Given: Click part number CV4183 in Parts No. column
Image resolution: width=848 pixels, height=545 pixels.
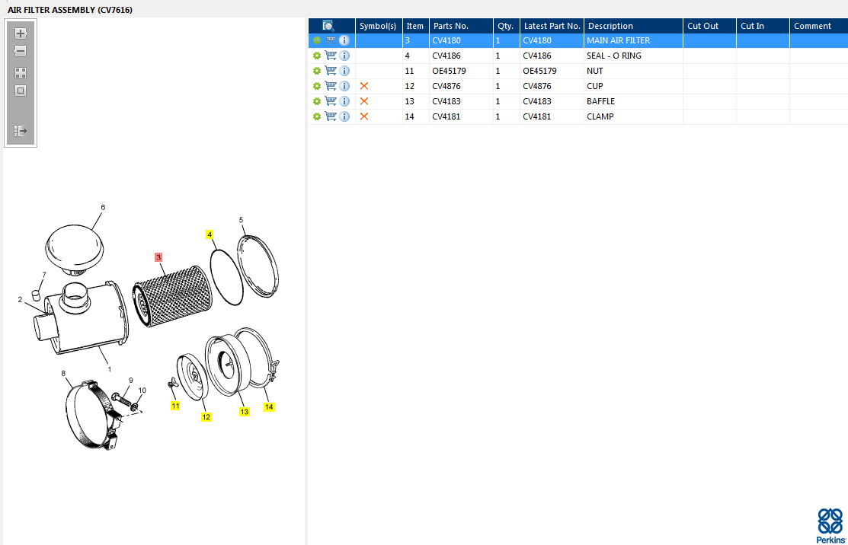Looking at the screenshot, I should tap(446, 101).
